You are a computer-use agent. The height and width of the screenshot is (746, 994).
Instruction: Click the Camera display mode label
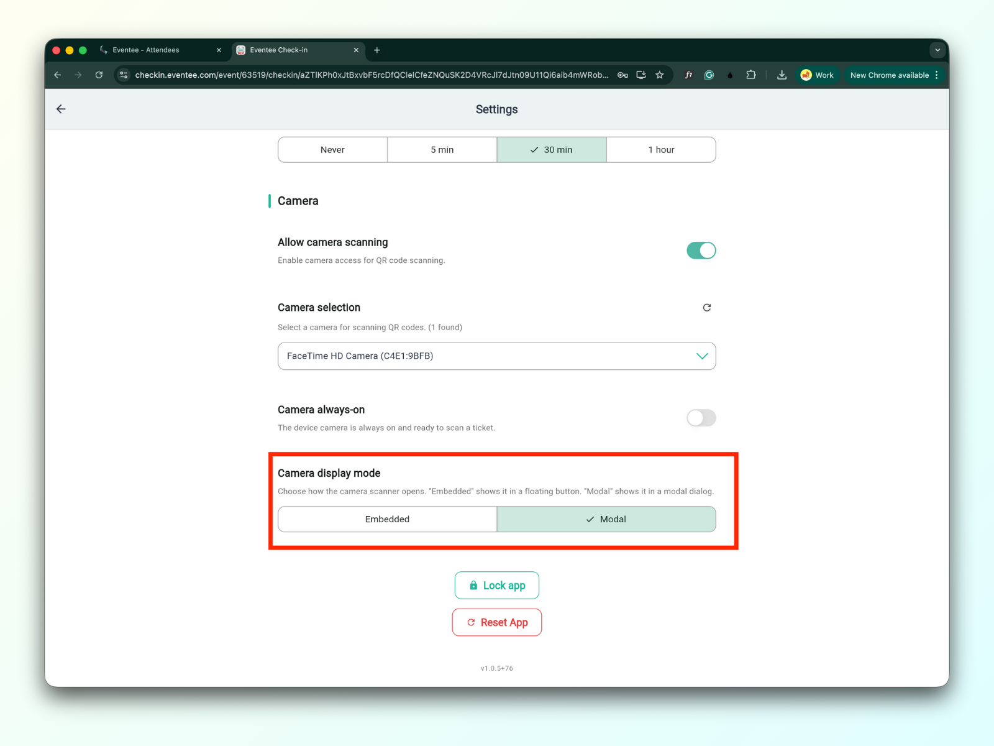(x=329, y=473)
